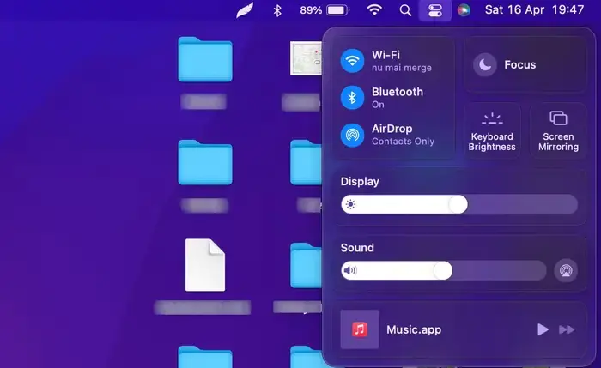Toggle AirDrop Contacts Only button
The width and height of the screenshot is (601, 368).
pyautogui.click(x=352, y=135)
